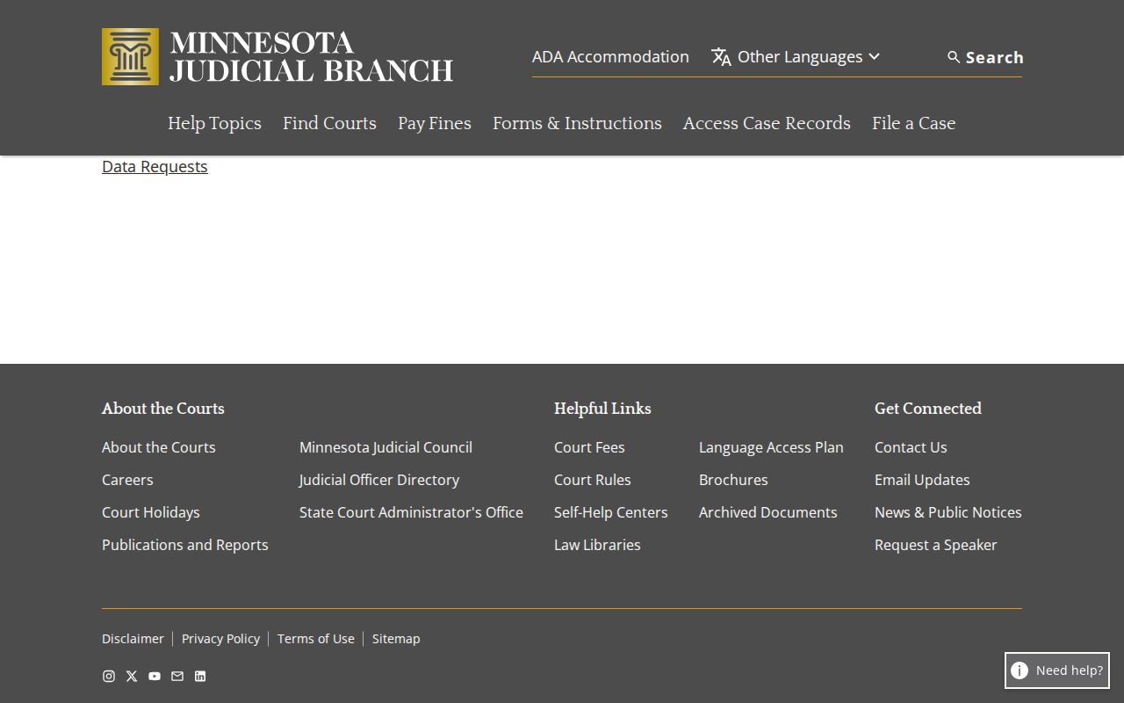Open the Court Fees link

pyautogui.click(x=589, y=447)
